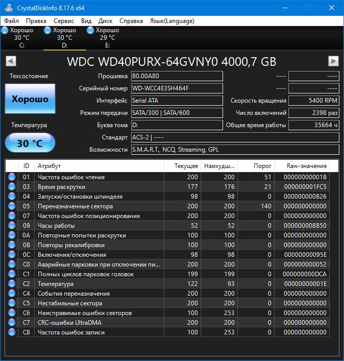The height and width of the screenshot is (361, 344).
Task: Click the CrystalDiskInfo app icon in title bar
Action: (9, 8)
